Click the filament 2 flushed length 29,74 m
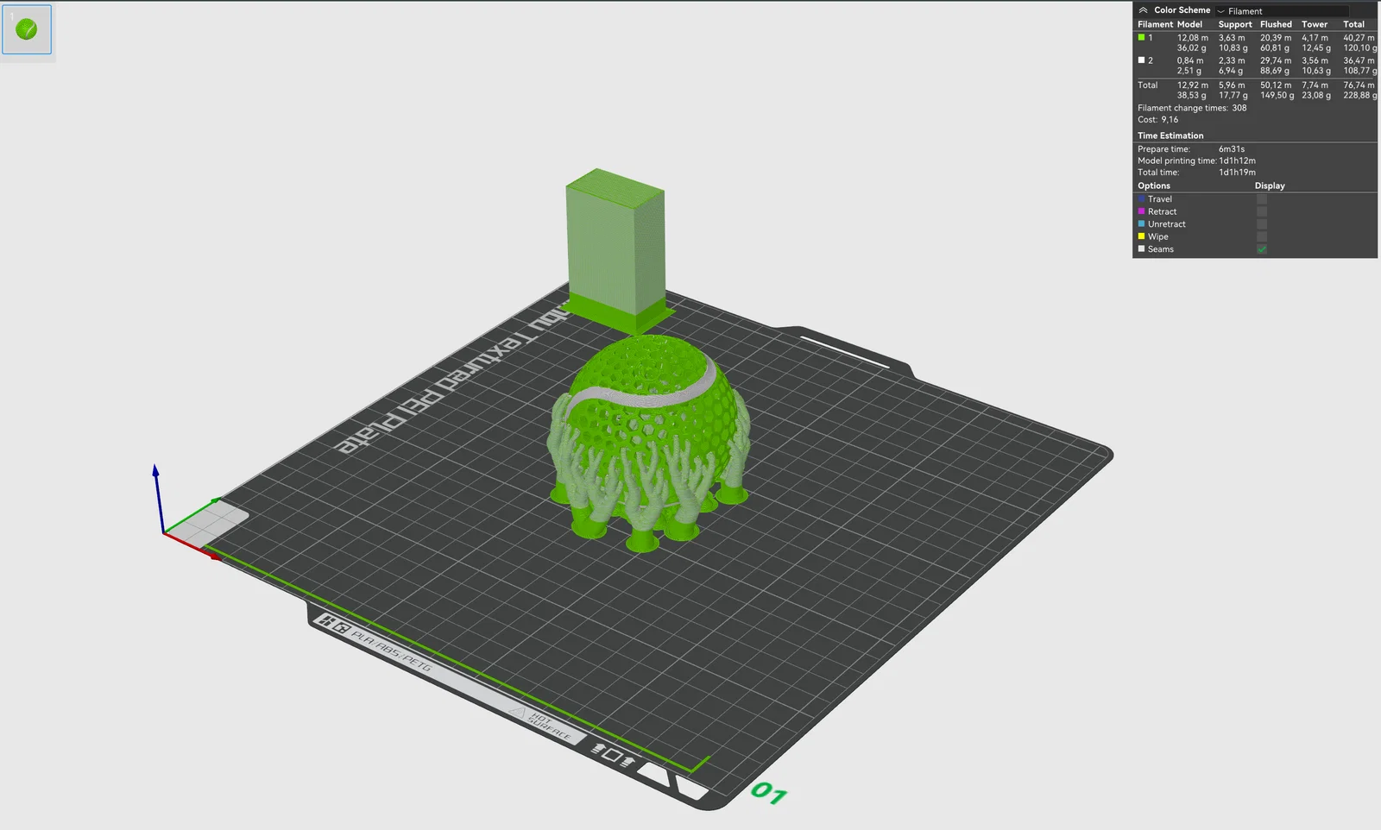1381x830 pixels. coord(1276,61)
